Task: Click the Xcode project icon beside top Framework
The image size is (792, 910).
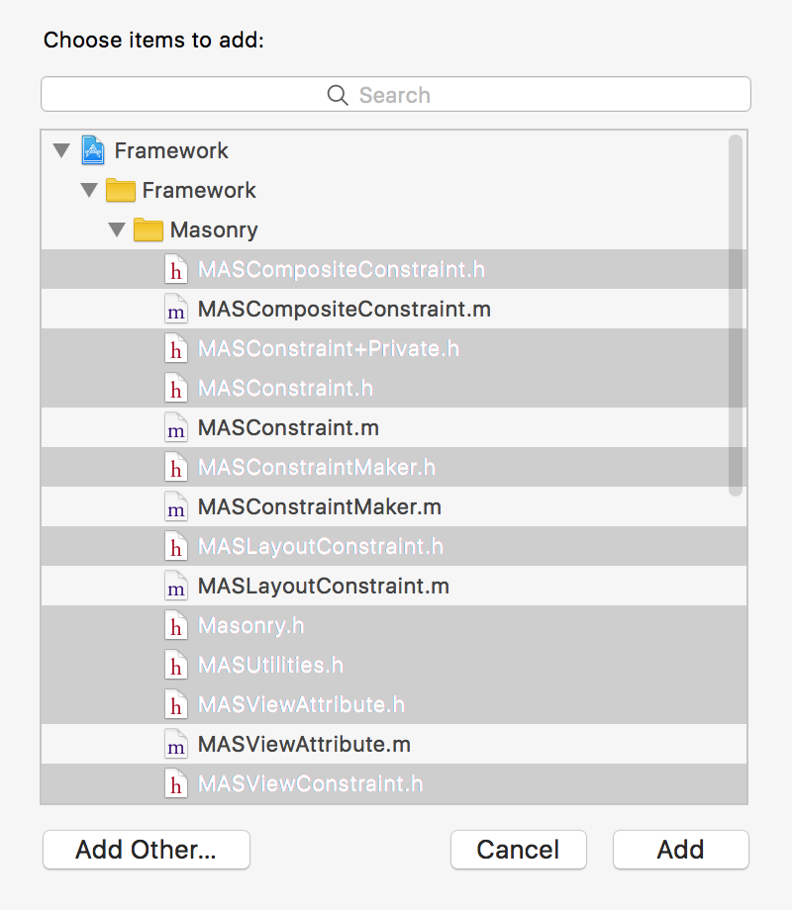Action: pos(93,150)
